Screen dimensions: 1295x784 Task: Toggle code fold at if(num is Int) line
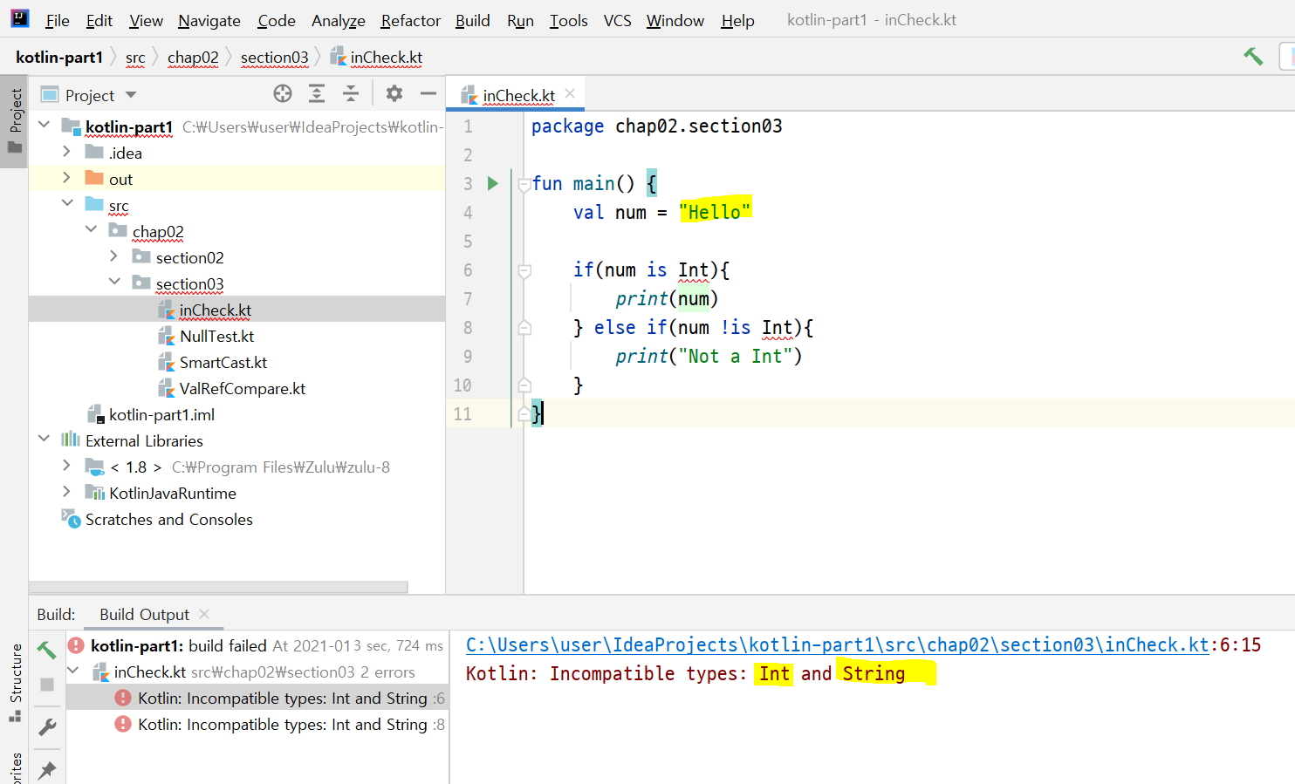[x=524, y=271]
